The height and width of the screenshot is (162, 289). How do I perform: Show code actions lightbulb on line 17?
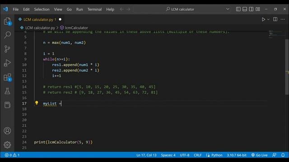tap(37, 103)
